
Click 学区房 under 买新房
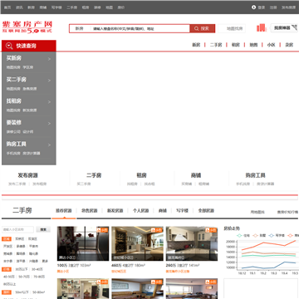pyautogui.click(x=28, y=67)
